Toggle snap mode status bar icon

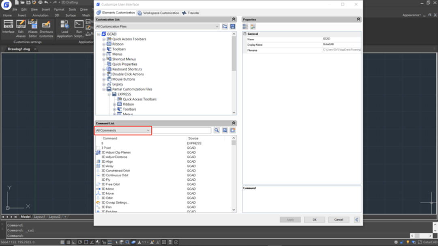[62, 242]
